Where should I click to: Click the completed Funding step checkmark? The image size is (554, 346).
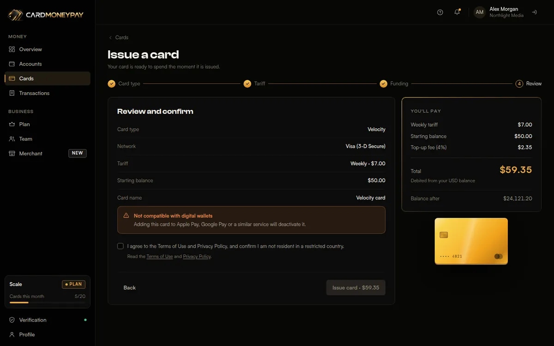(383, 84)
